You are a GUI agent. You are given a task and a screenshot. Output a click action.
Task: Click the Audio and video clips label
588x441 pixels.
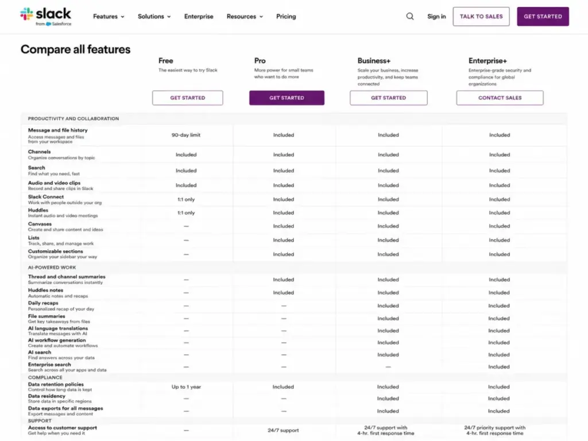point(55,183)
